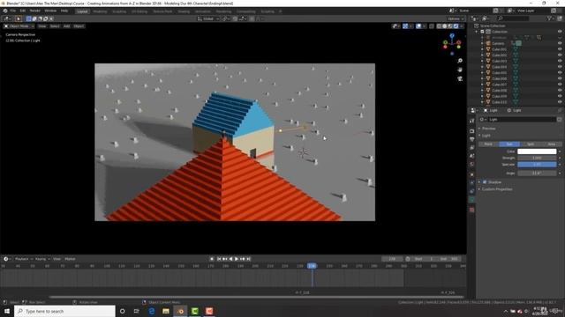Open the green Light data properties tab
565x317 pixels.
point(472,200)
